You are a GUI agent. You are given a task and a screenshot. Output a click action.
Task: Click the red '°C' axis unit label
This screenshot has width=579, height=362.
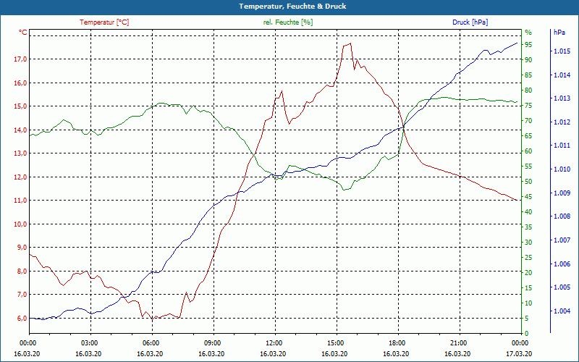(23, 33)
